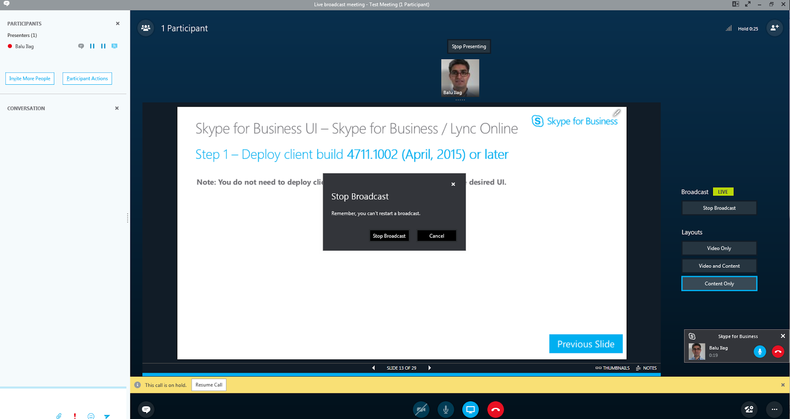The height and width of the screenshot is (419, 790).
Task: Click the present content monitor button
Action: (471, 409)
